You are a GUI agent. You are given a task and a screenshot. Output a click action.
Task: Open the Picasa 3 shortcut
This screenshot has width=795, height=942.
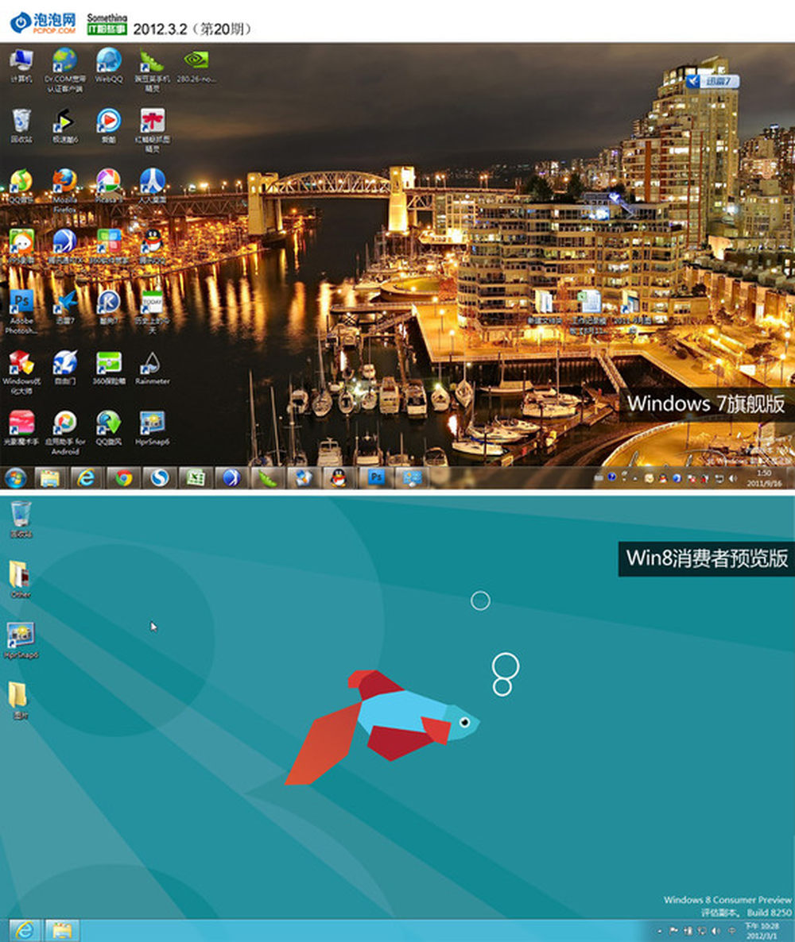pos(109,186)
